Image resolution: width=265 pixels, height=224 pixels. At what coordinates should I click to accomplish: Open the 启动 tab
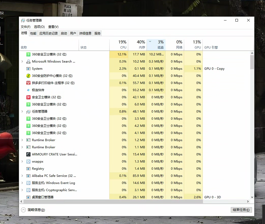pyautogui.click(x=64, y=33)
